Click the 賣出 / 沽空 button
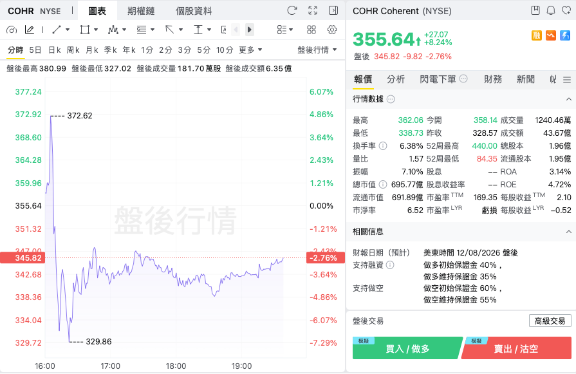The height and width of the screenshot is (374, 576). click(516, 348)
